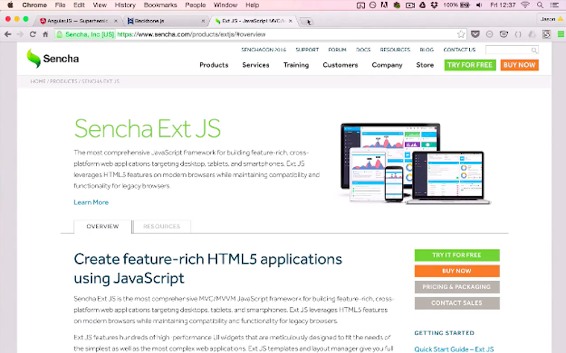
Task: Close the Ext JS browser tab
Action: pos(290,21)
